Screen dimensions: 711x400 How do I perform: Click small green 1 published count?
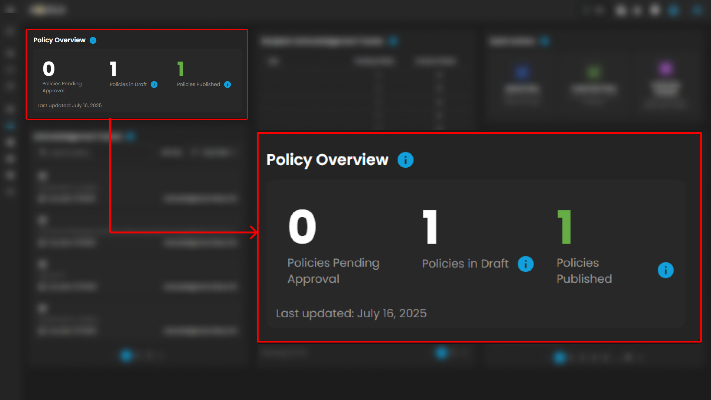click(x=180, y=69)
